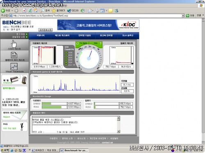This screenshot has width=205, height=153.
Task: Click the results text box scroll-down arrow
Action: pyautogui.click(x=118, y=131)
